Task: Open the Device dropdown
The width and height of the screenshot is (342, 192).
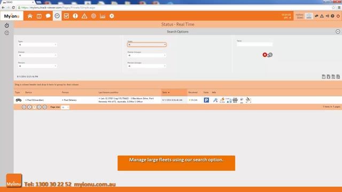Action: (x=37, y=55)
